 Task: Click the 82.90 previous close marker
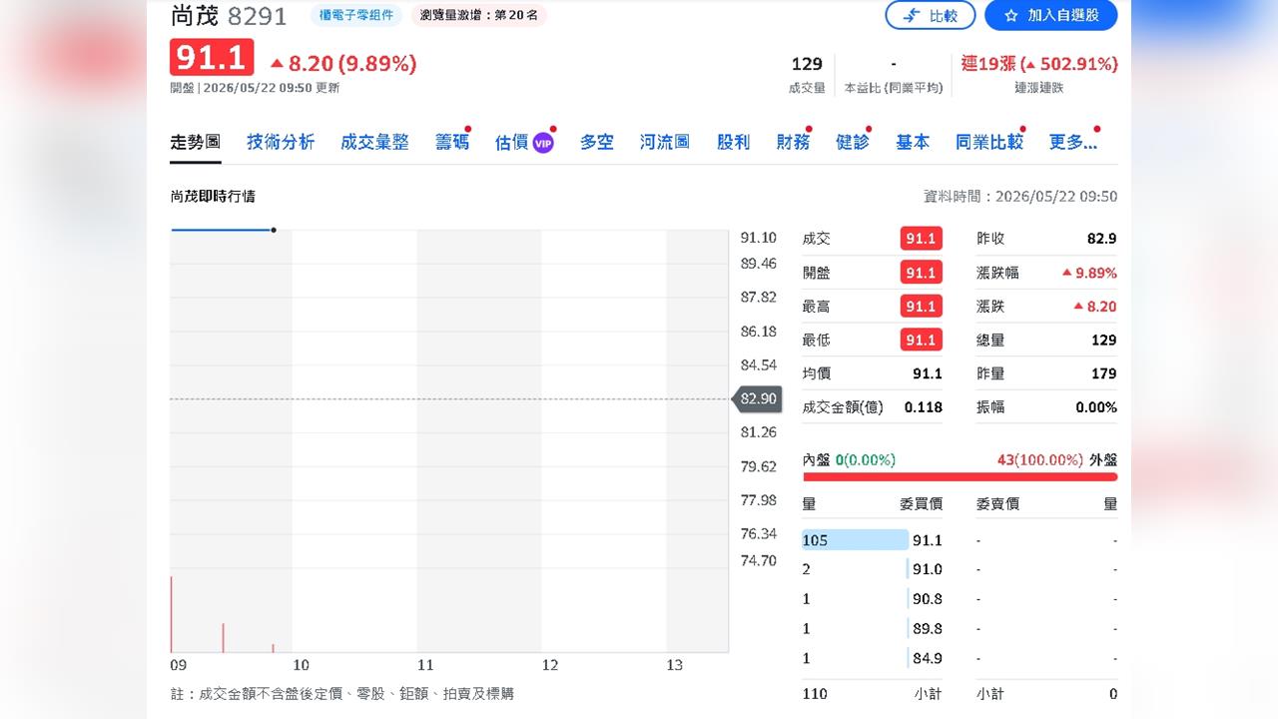pyautogui.click(x=756, y=399)
